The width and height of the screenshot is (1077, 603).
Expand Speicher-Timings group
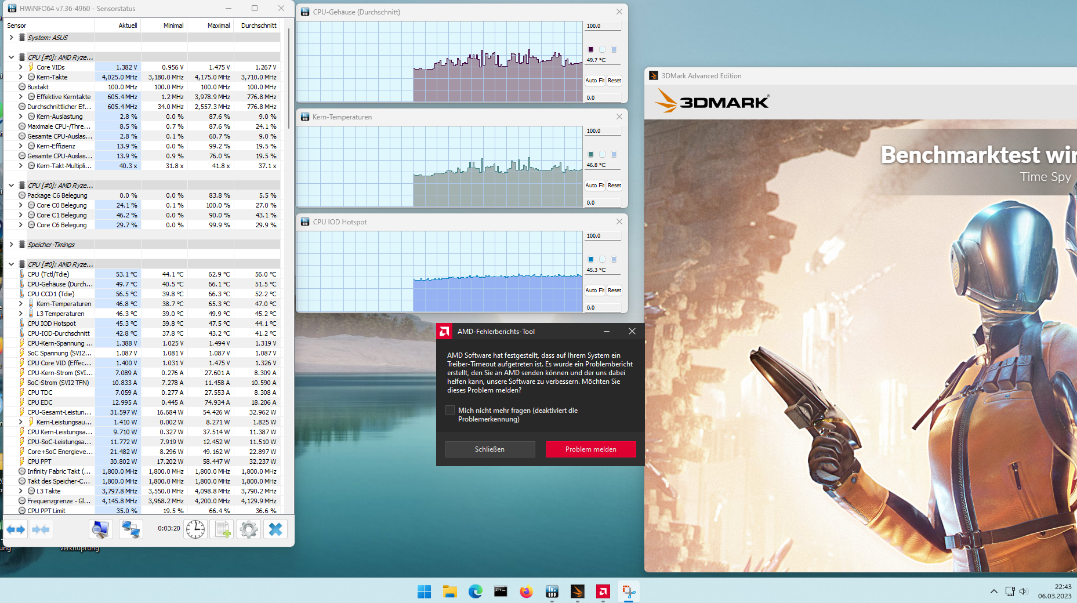[x=11, y=245]
